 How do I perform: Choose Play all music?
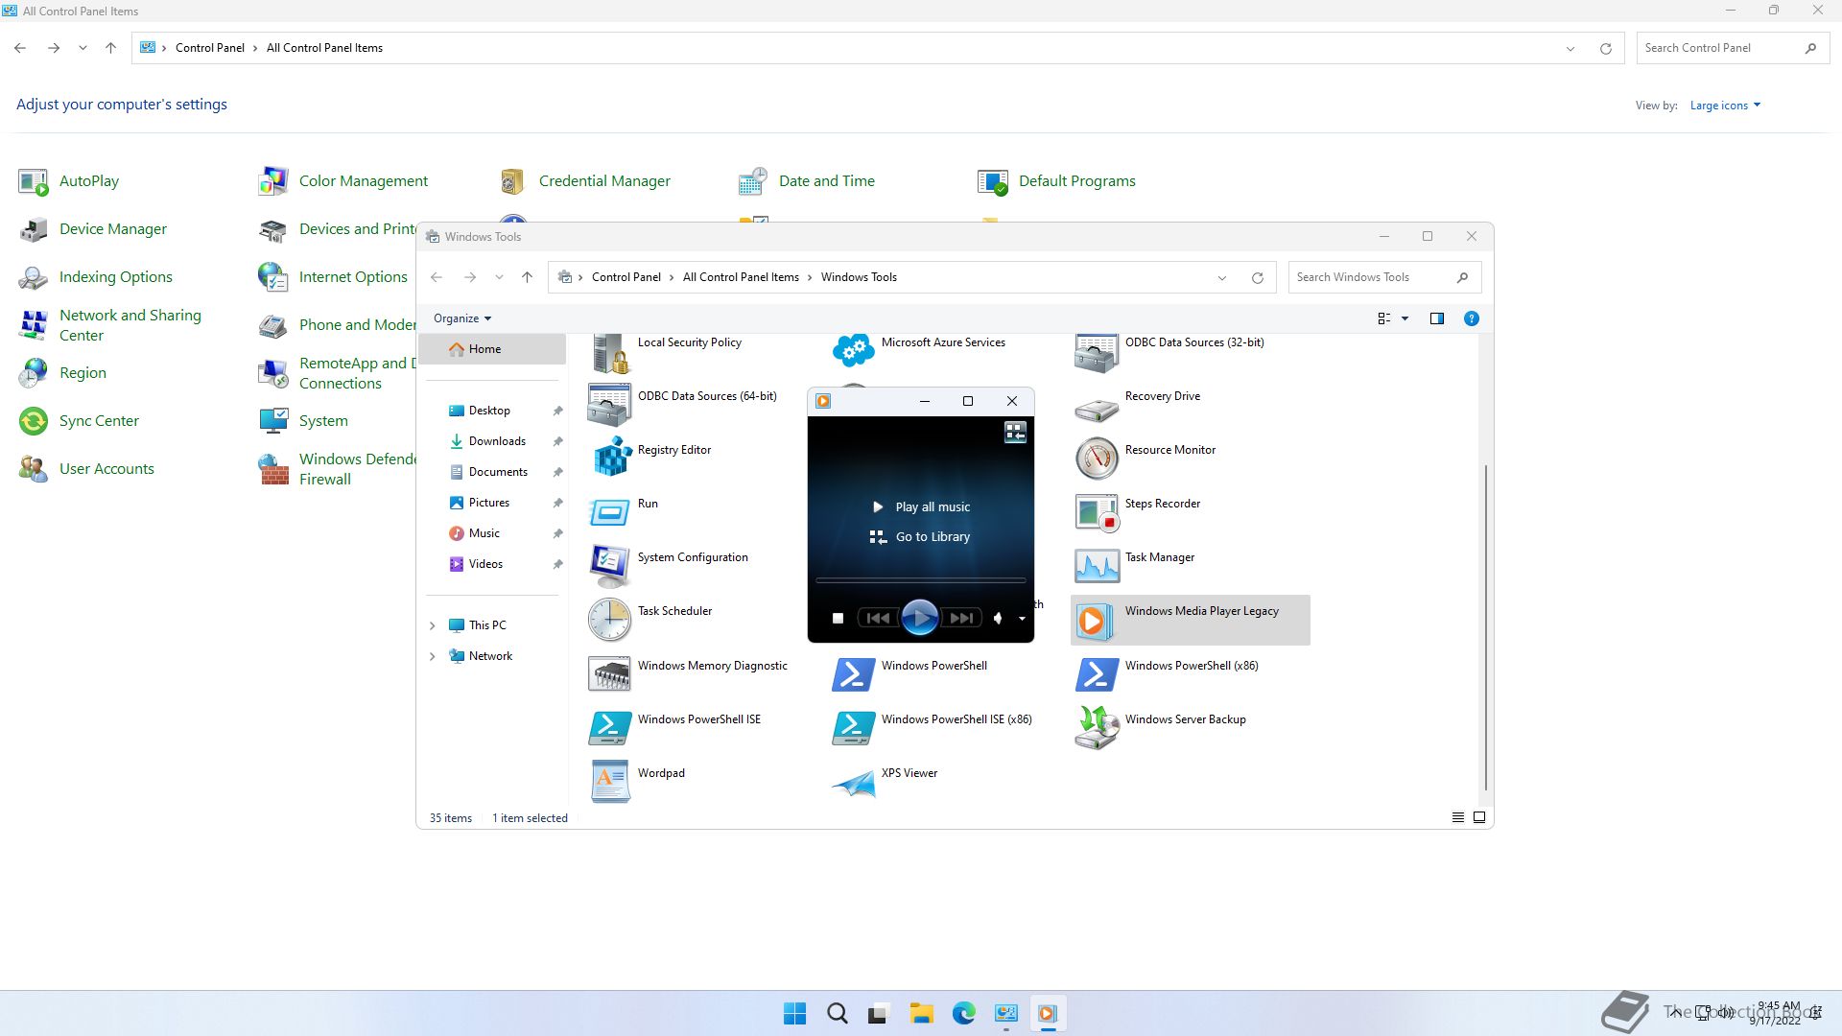[x=921, y=506]
